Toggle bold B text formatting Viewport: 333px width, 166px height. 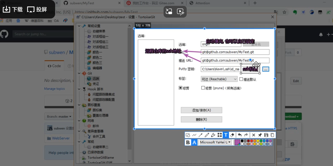coord(188,142)
